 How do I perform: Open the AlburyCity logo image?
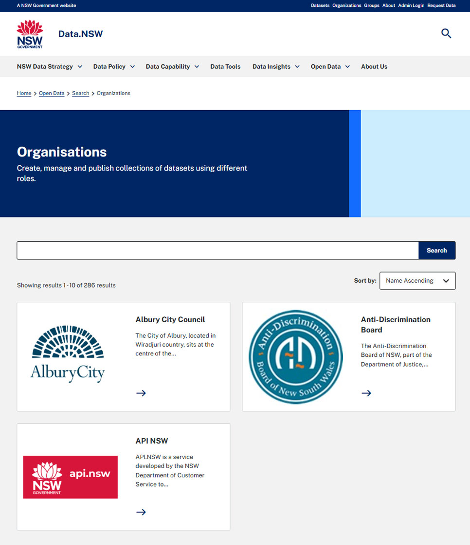coord(68,354)
